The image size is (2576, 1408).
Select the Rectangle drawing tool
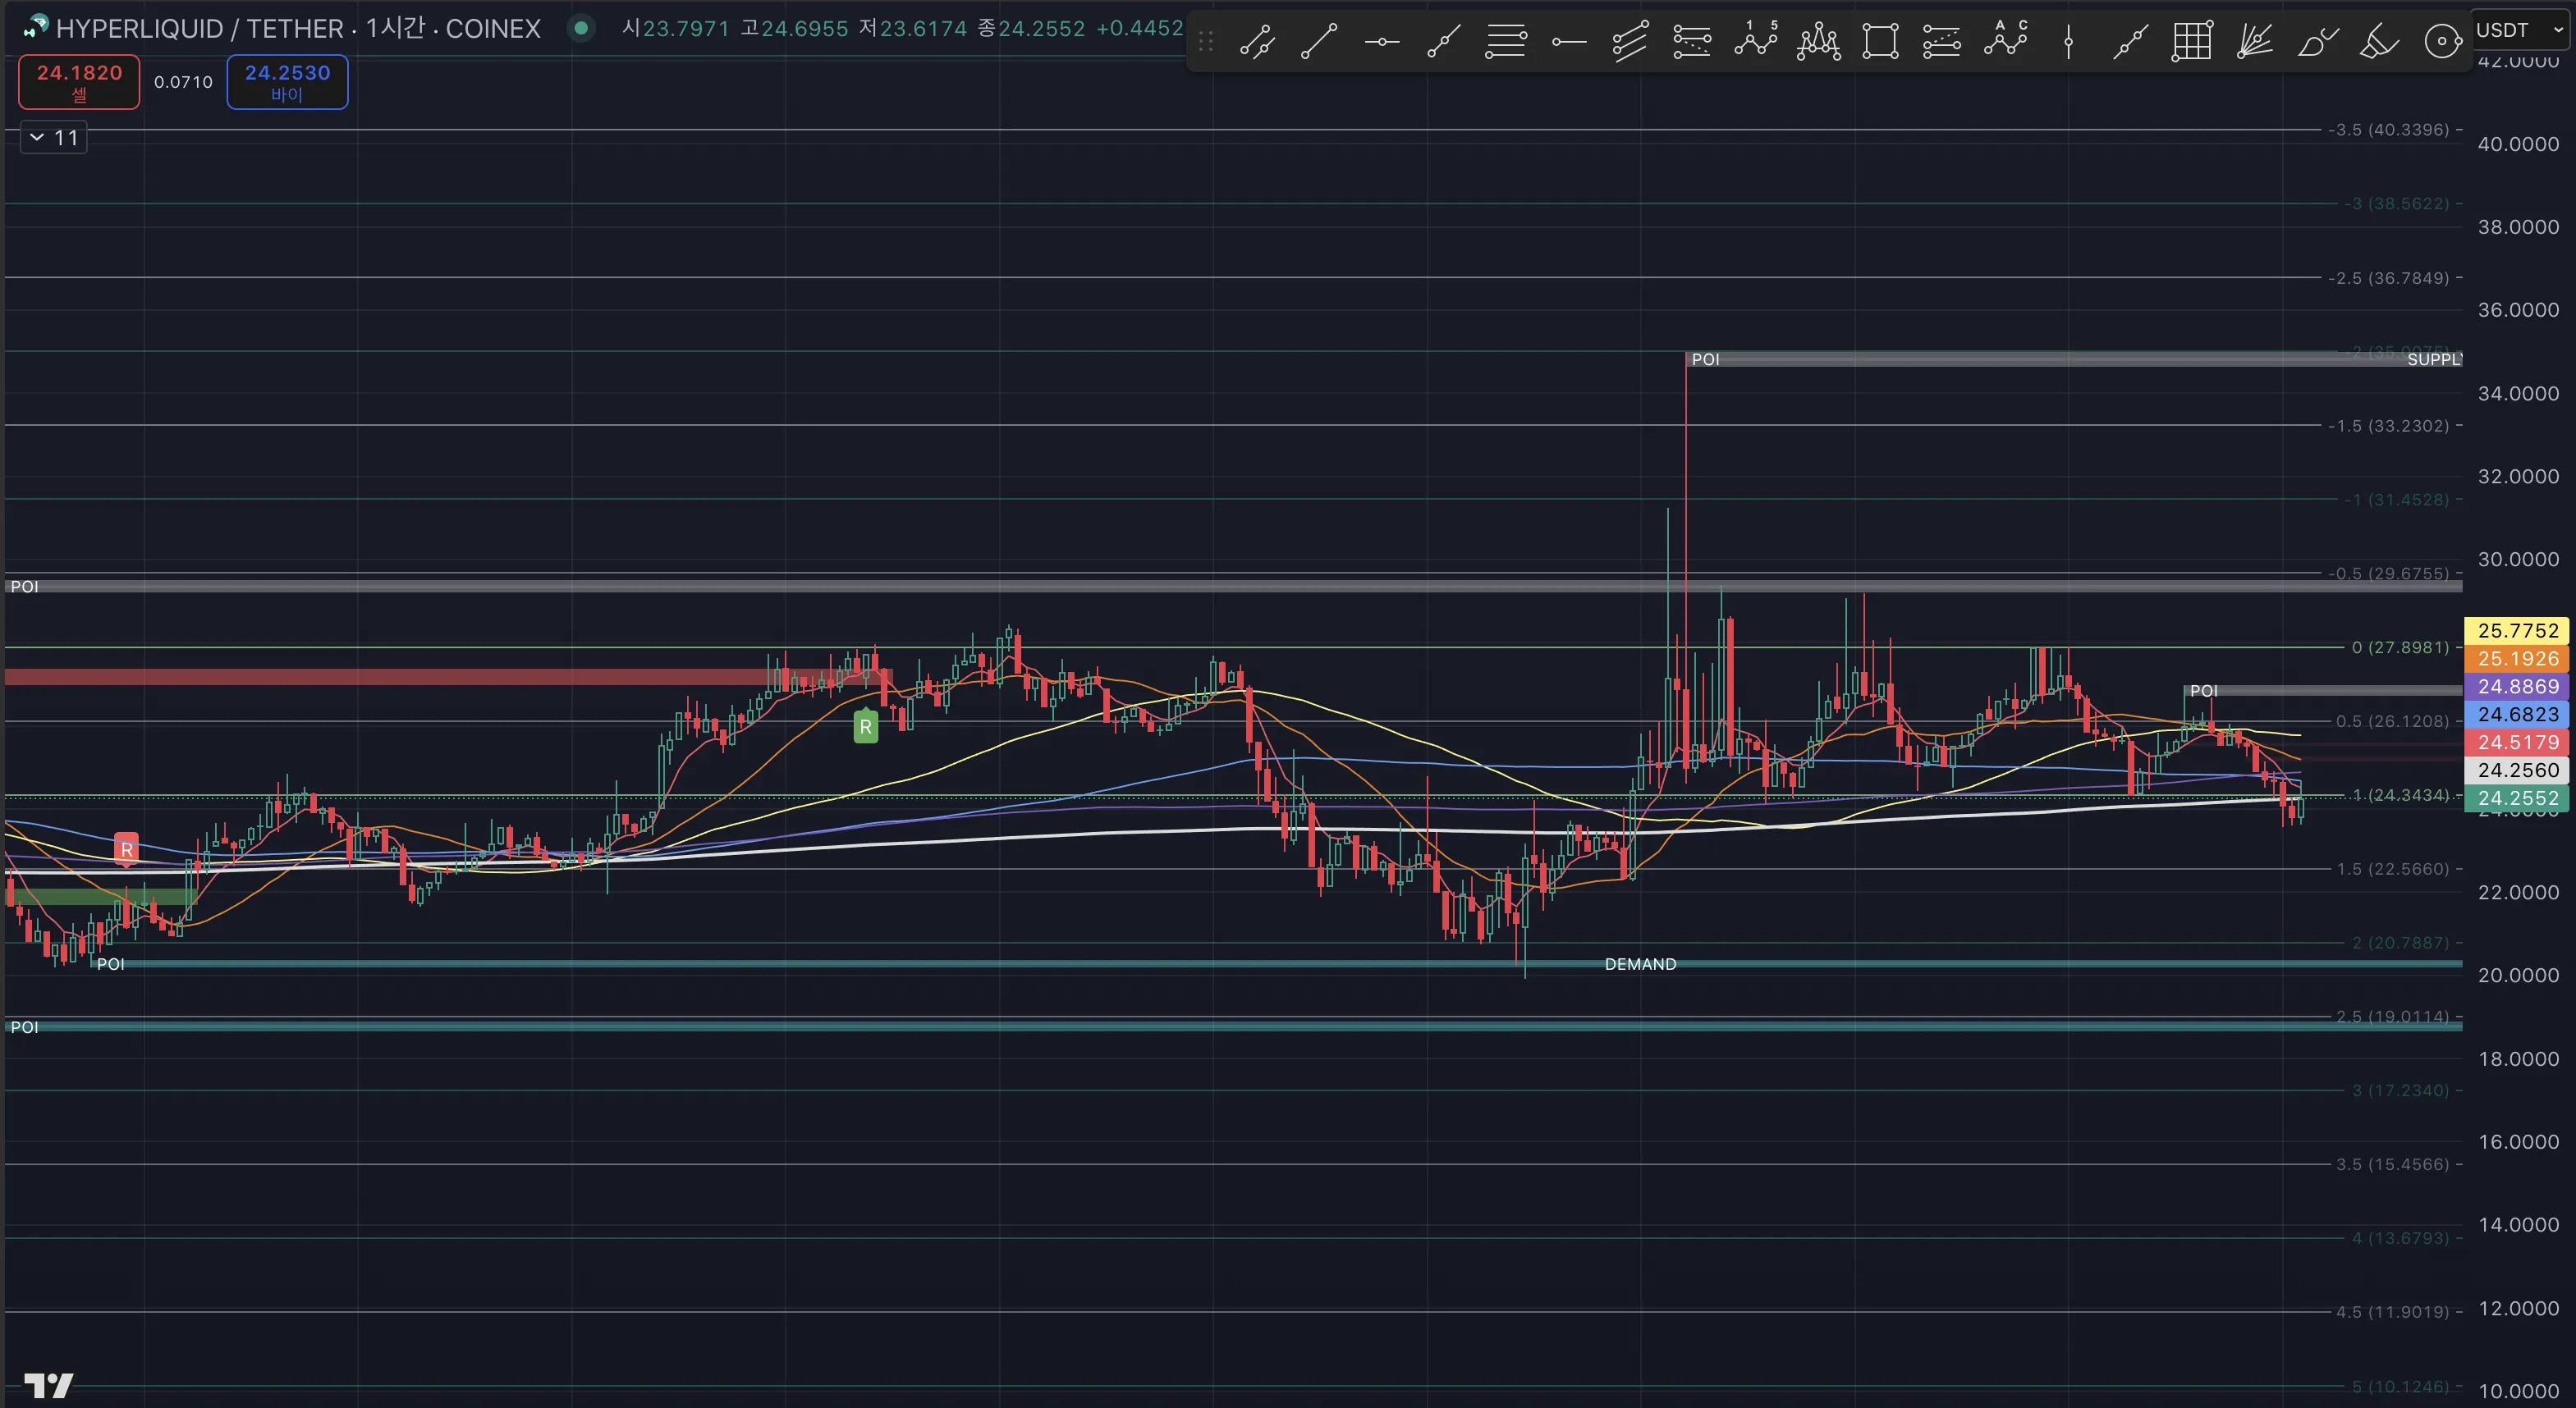click(1880, 42)
